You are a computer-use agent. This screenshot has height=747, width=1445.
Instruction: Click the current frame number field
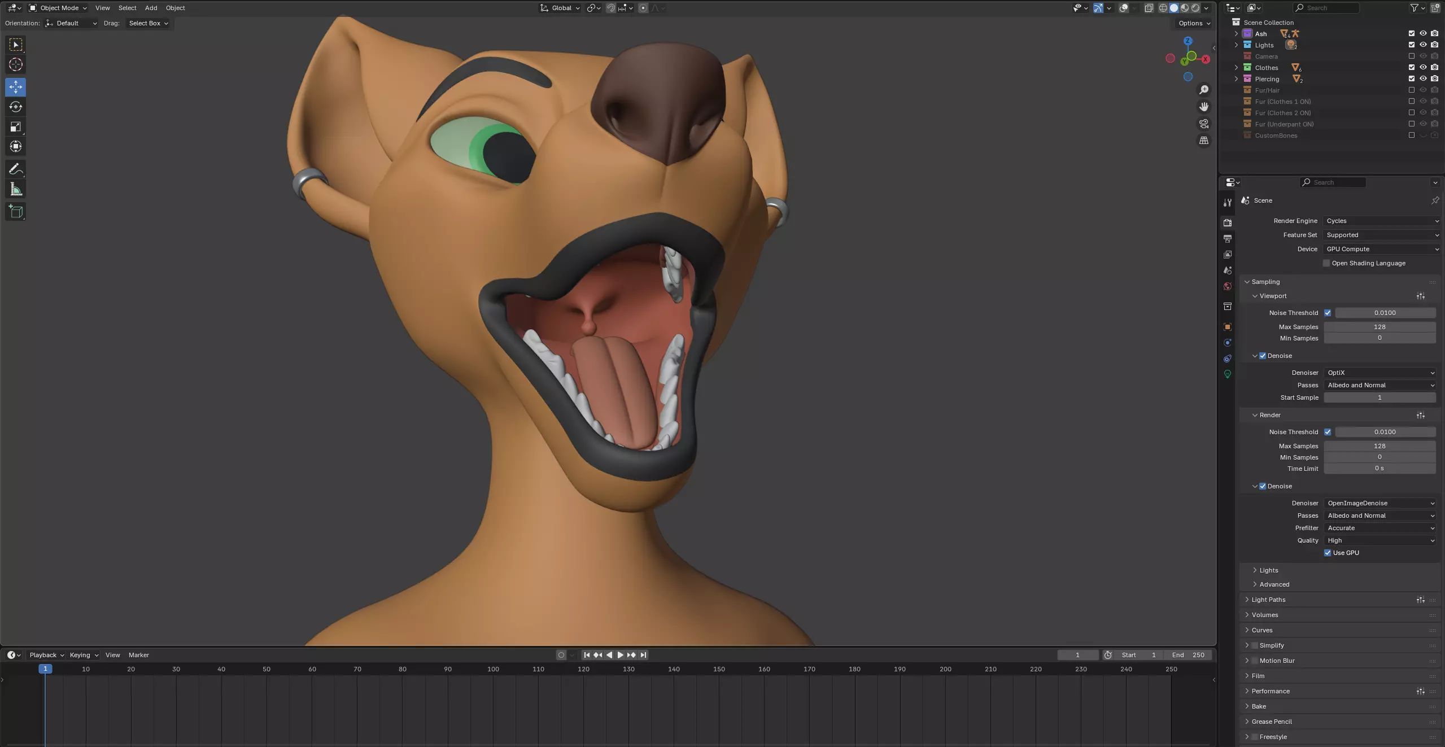1077,655
